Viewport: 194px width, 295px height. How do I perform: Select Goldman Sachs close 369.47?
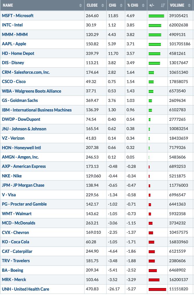pos(92,100)
